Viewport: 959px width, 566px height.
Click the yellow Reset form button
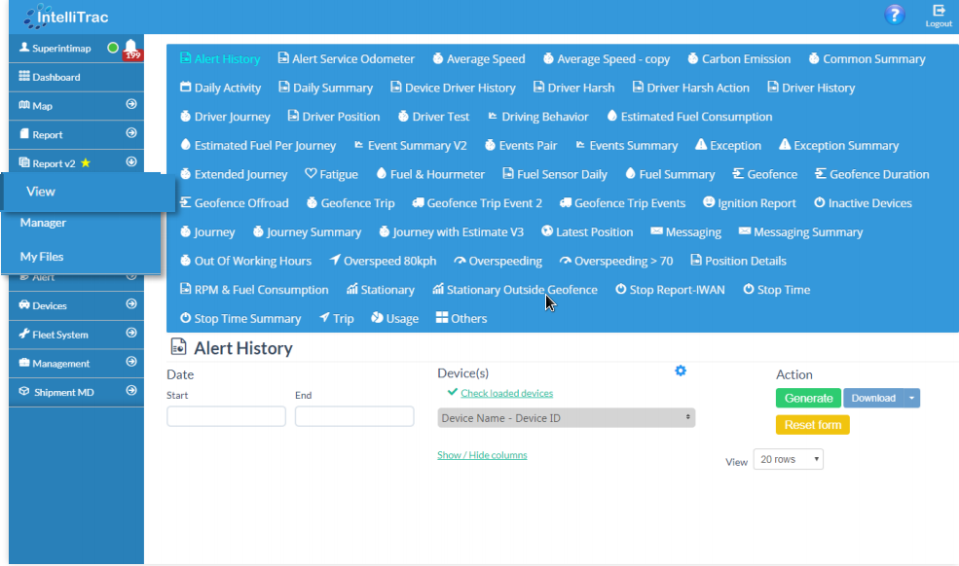click(812, 425)
